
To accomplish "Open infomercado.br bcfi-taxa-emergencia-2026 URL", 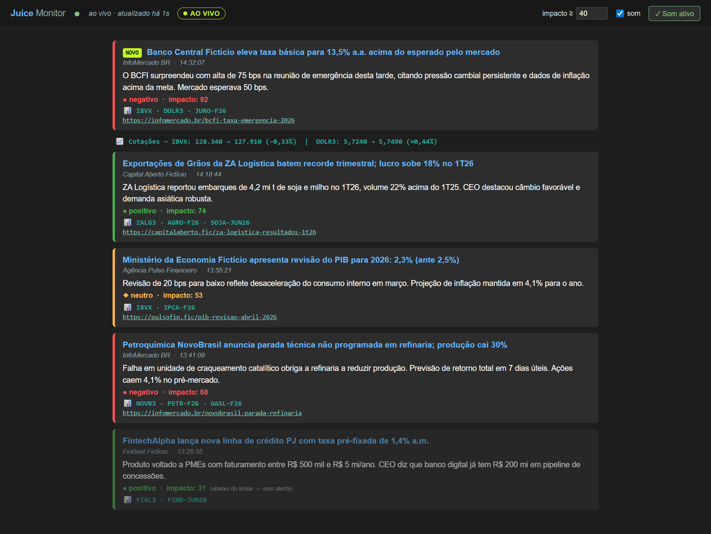I will pos(209,120).
